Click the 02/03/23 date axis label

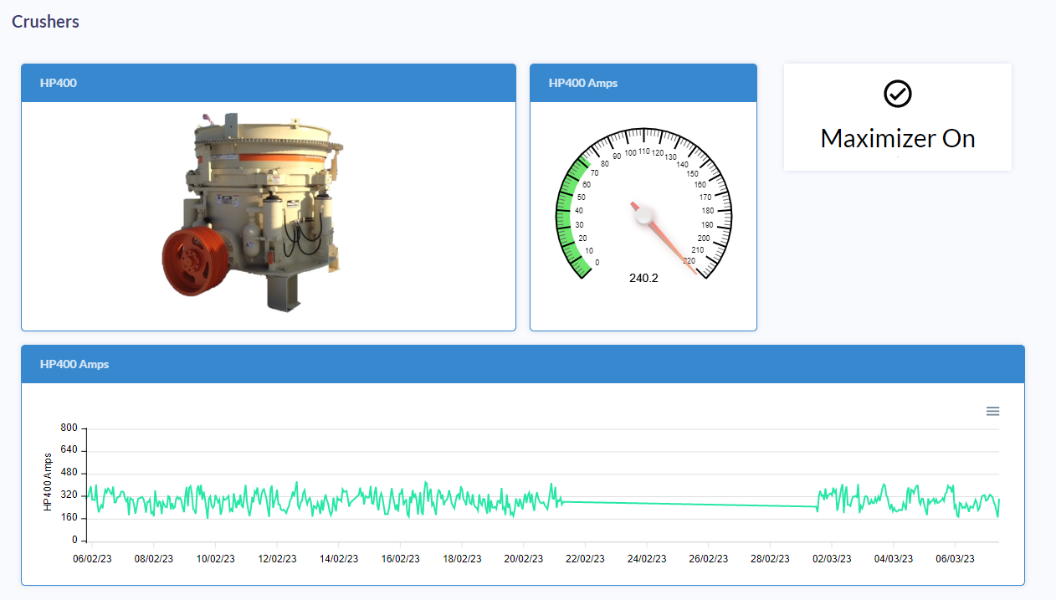[x=832, y=558]
